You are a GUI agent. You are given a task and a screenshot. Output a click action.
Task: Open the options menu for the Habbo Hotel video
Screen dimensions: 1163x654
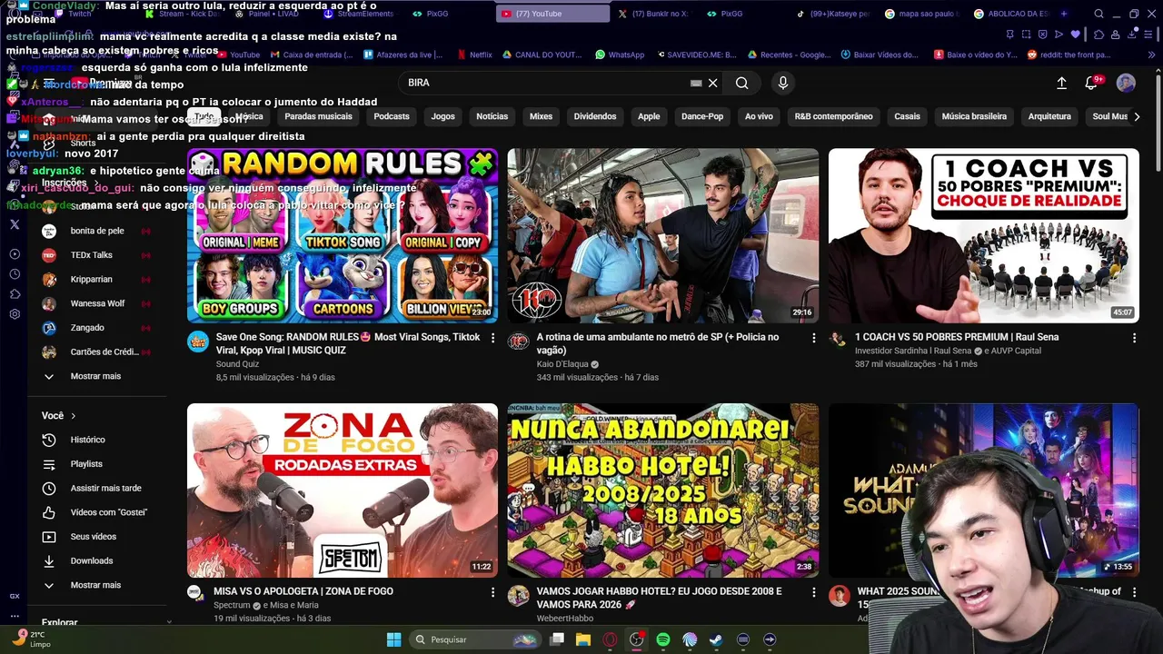point(814,592)
